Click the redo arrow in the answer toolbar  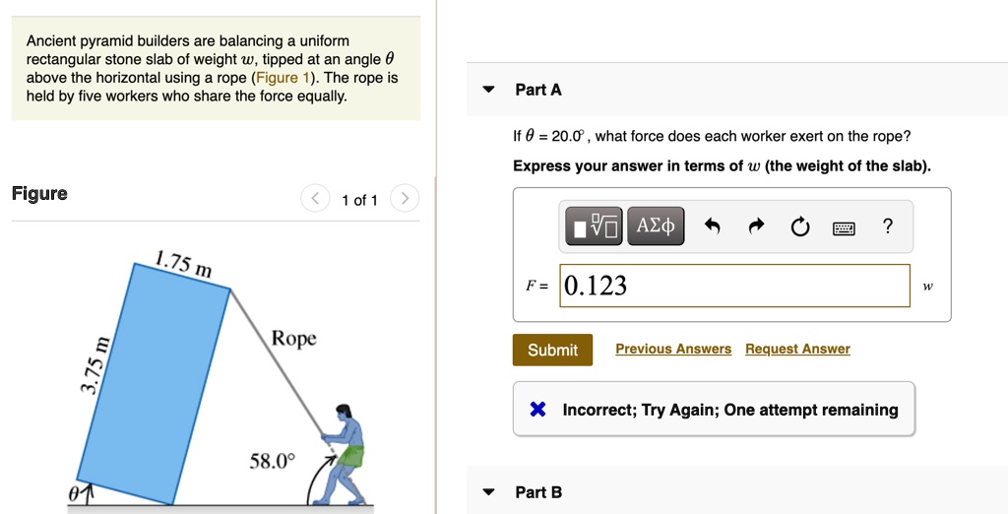tap(756, 228)
